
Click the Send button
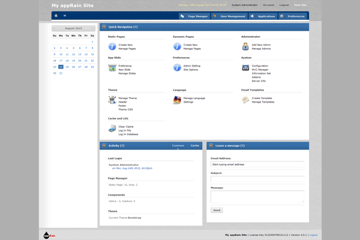coord(217,210)
